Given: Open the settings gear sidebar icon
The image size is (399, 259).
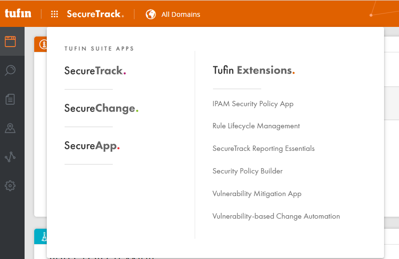Looking at the screenshot, I should (x=10, y=185).
